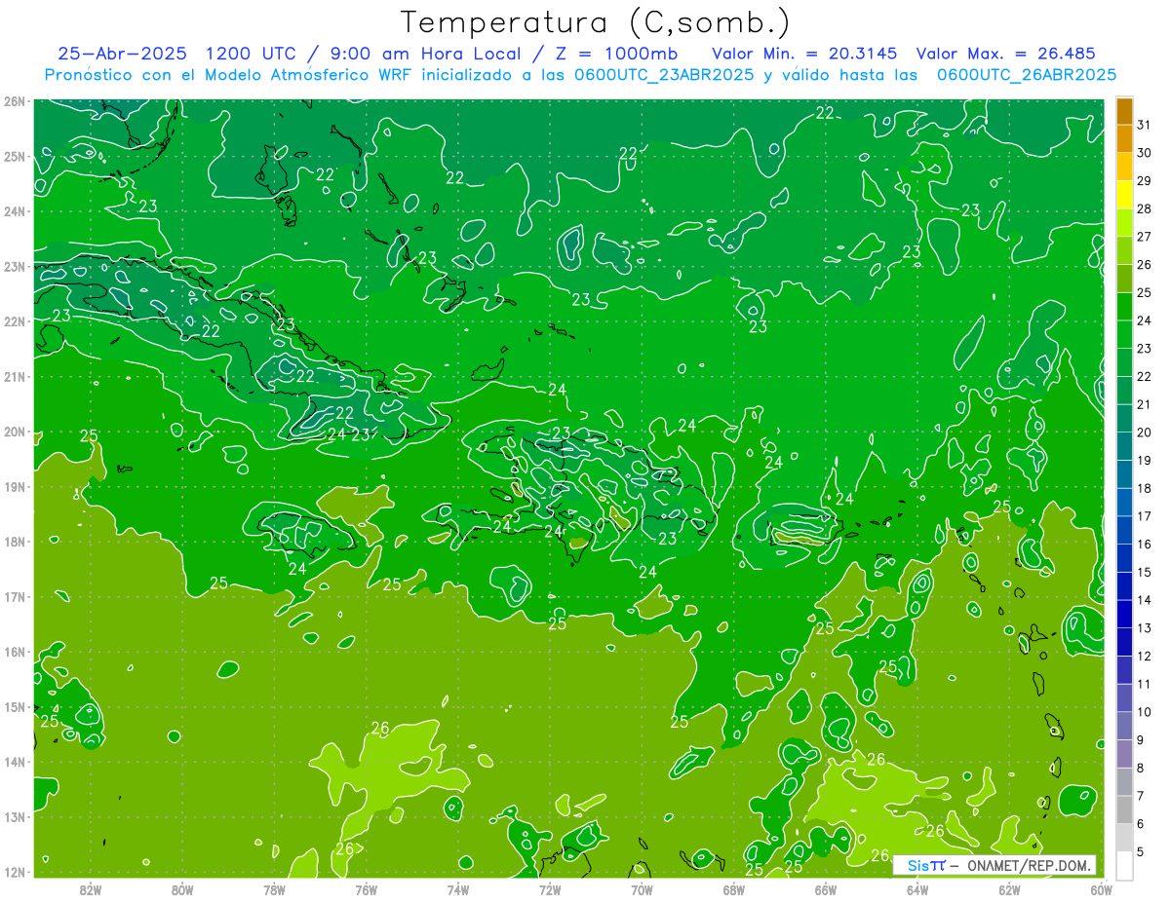Click the '60W' longitude label
Screen dimensions: 1170x903
(1101, 889)
